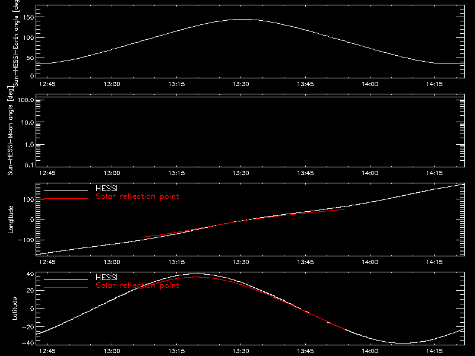475x356 pixels.
Task: Click 13:30 under the Earth angle plot
Action: 241,84
